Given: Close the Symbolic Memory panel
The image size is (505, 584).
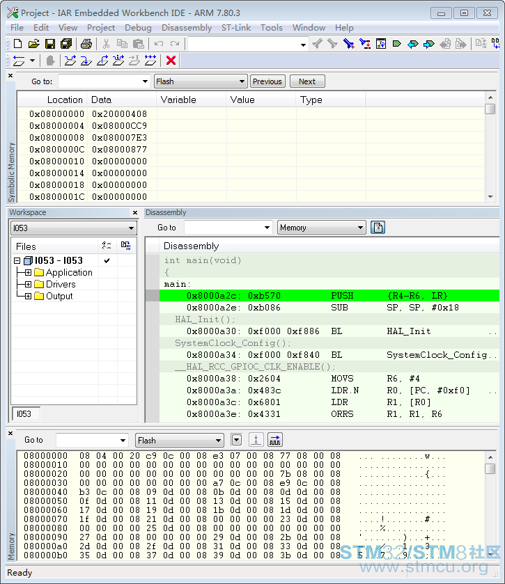Looking at the screenshot, I should pos(10,76).
